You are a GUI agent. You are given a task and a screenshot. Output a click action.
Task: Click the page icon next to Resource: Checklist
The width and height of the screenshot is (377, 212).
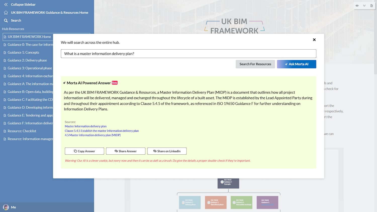coord(5,131)
